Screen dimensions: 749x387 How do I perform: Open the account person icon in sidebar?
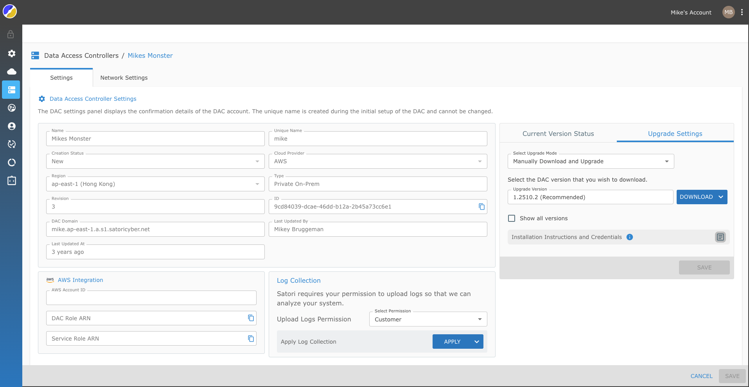(x=12, y=126)
